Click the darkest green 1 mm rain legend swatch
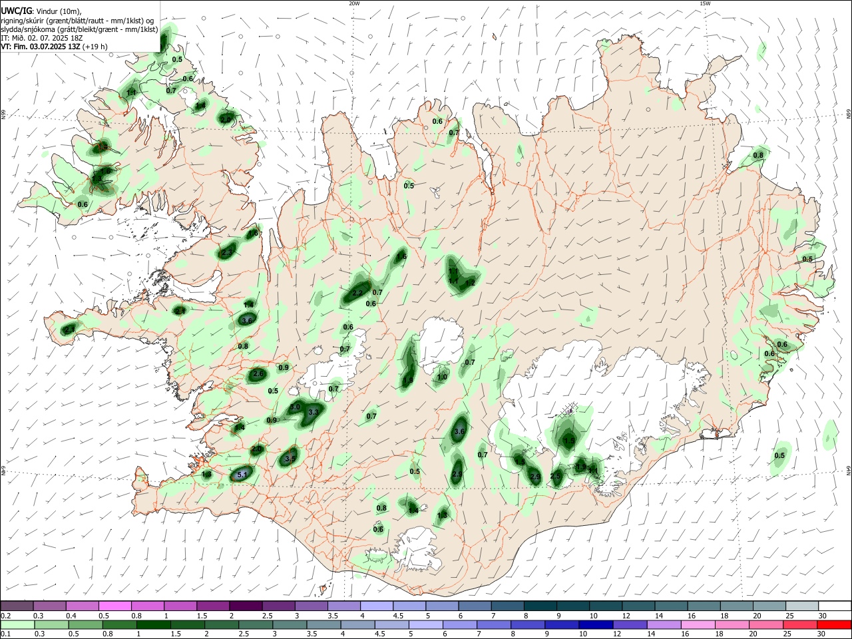The width and height of the screenshot is (852, 639). pos(152,624)
